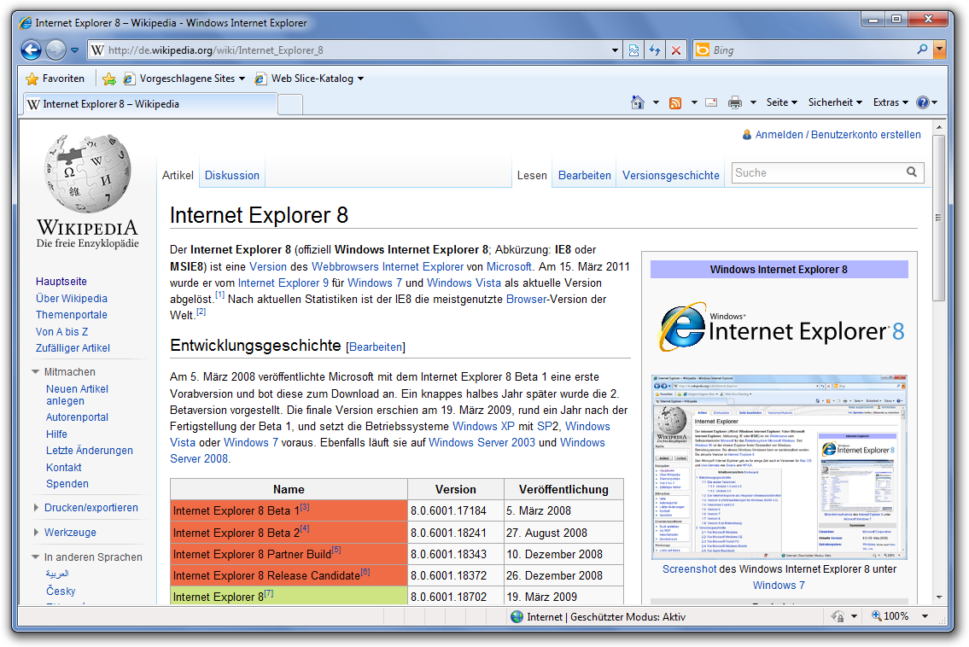Open the Seite menu
The image size is (969, 647).
click(x=782, y=102)
